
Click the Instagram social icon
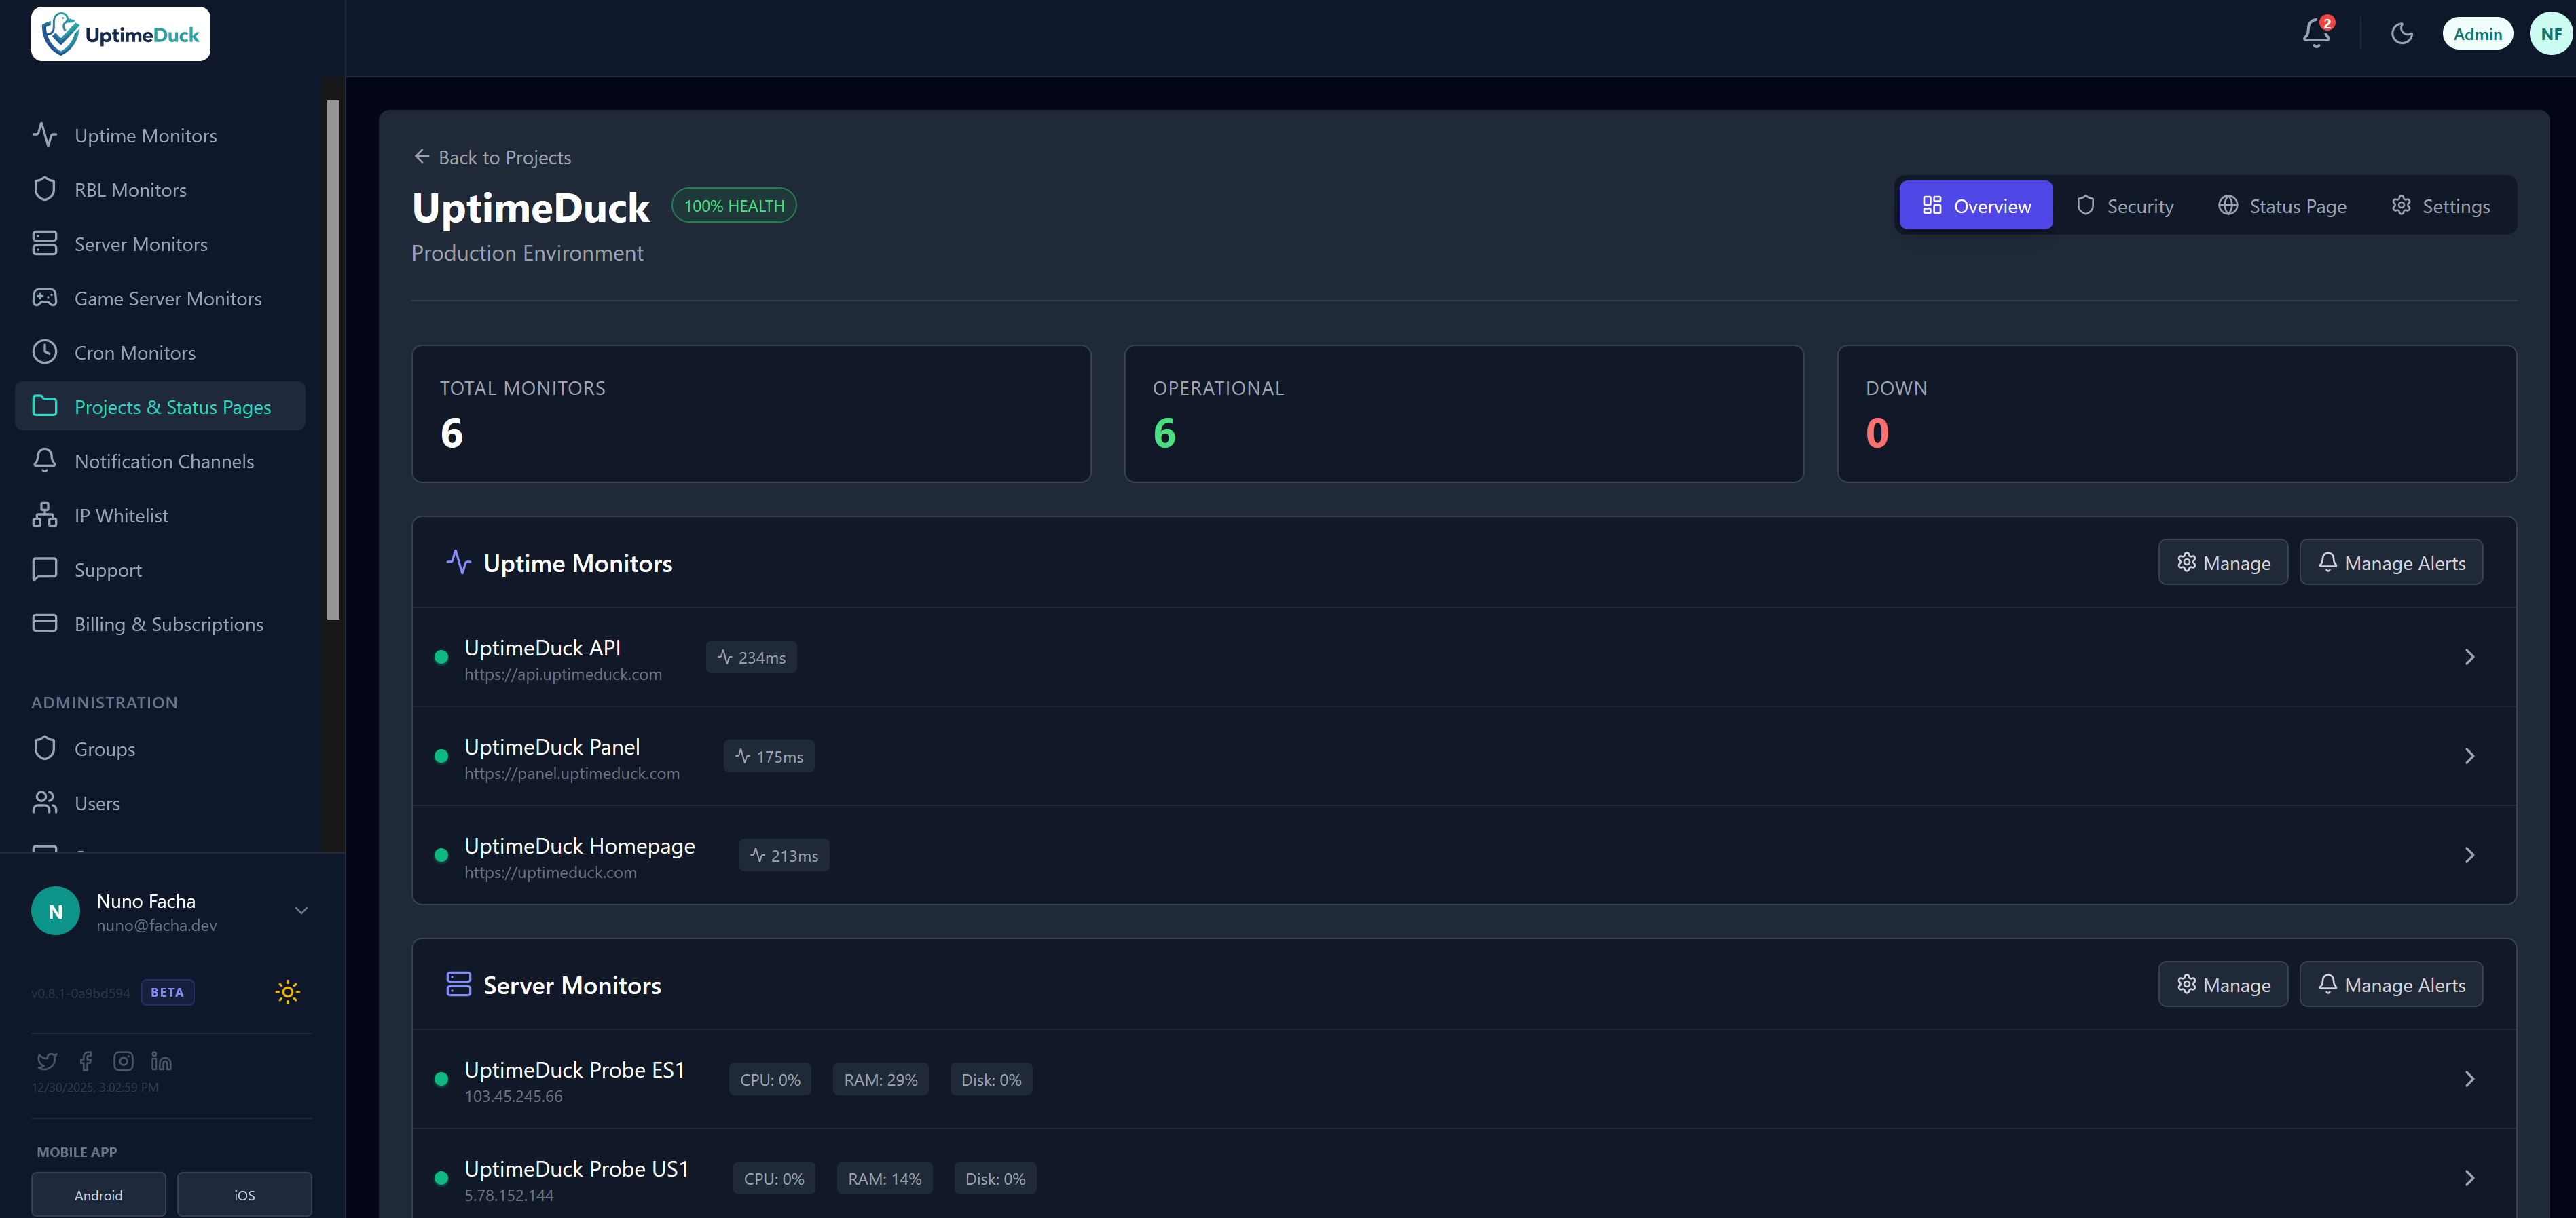point(123,1061)
